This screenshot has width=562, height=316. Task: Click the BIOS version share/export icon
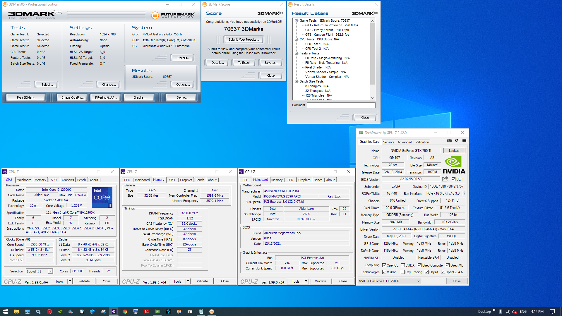[x=445, y=179]
